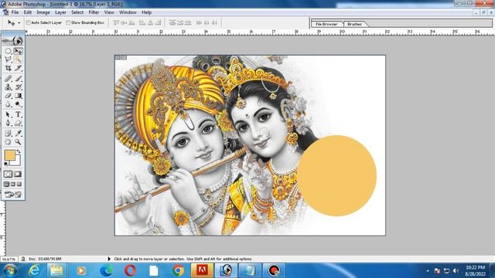The image size is (495, 278).
Task: Select the Clone Stamp tool
Action: [x=9, y=87]
